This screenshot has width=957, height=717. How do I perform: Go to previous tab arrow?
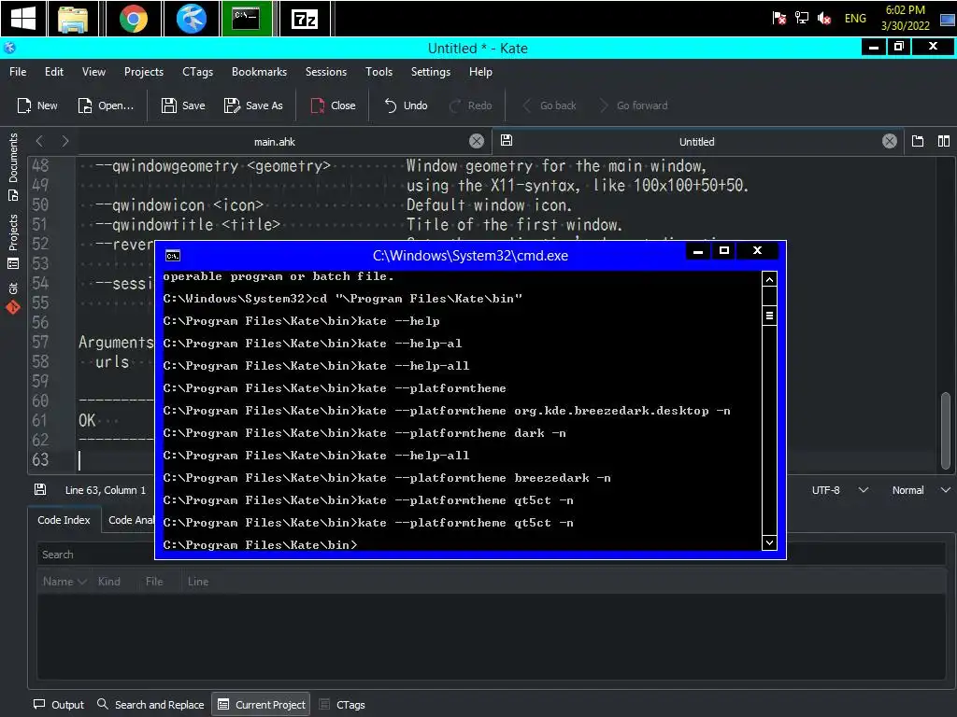pos(39,142)
